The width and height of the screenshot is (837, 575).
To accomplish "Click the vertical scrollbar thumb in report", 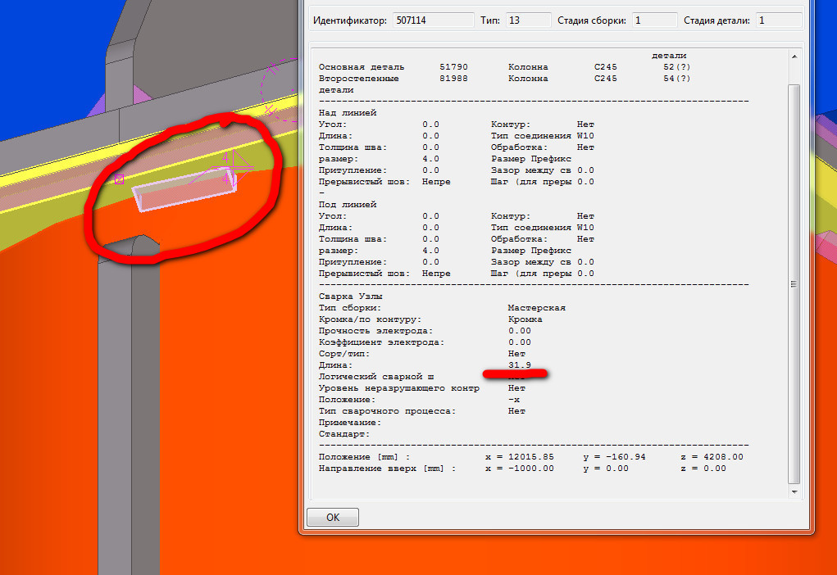I will tap(793, 283).
